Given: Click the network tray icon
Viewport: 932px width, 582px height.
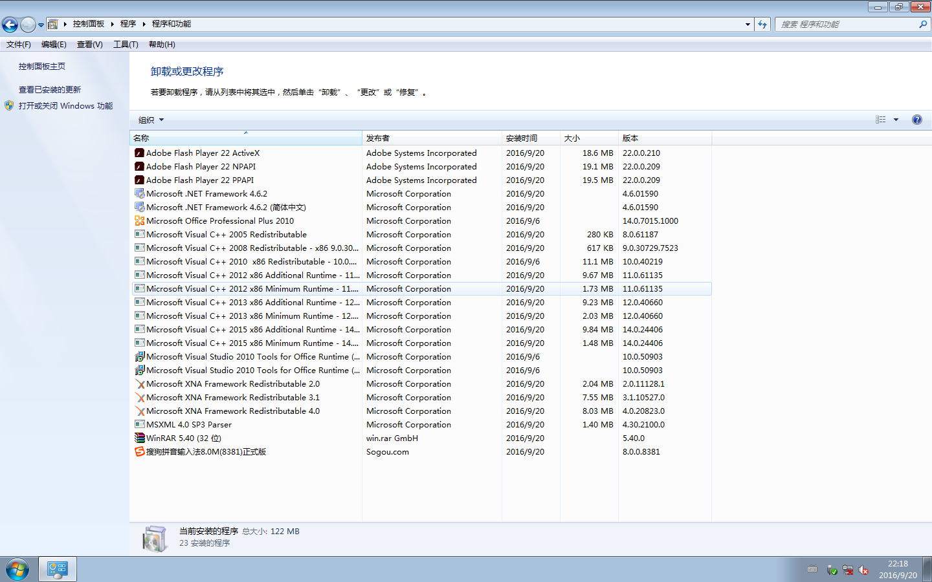Looking at the screenshot, I should (x=847, y=570).
